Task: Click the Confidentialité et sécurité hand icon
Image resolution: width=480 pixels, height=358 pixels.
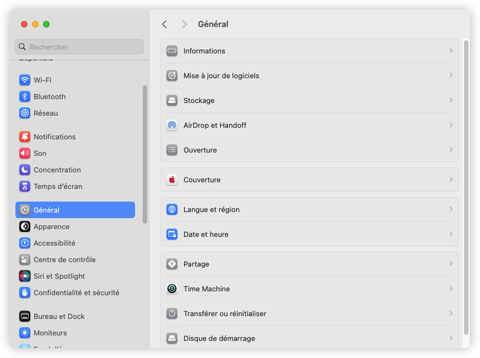Action: point(25,292)
